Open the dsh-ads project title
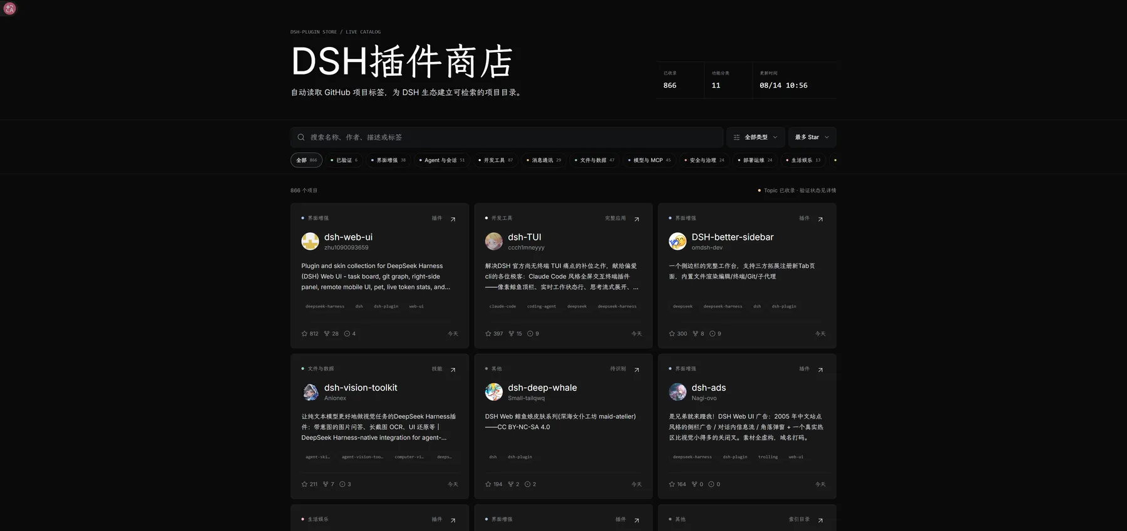This screenshot has width=1127, height=531. click(x=709, y=388)
